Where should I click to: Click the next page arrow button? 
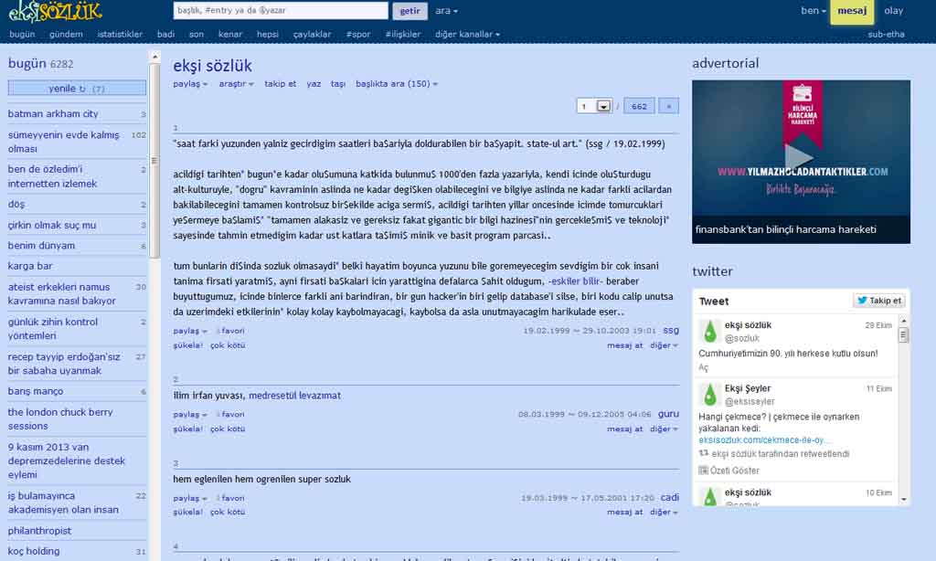668,106
